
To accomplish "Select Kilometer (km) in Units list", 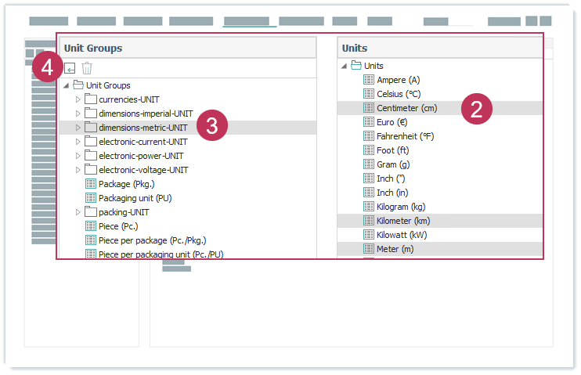I will pyautogui.click(x=403, y=221).
